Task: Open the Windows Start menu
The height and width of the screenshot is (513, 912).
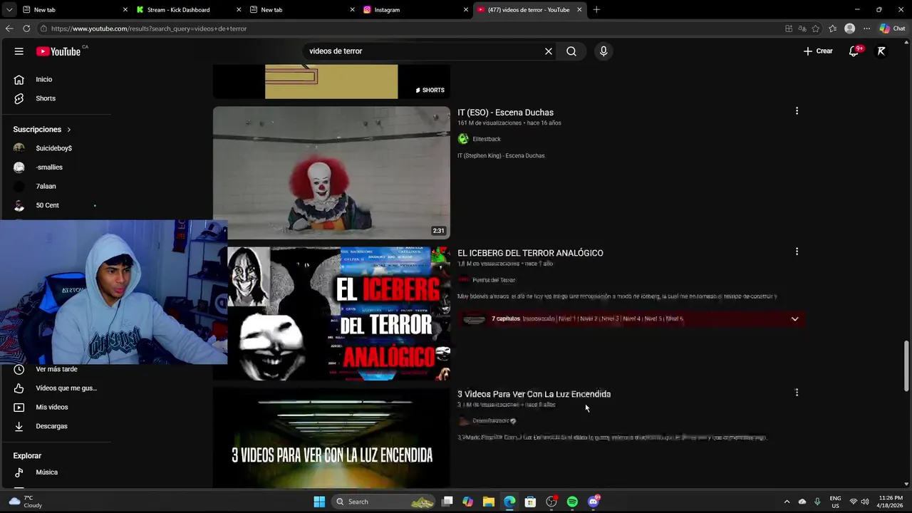Action: point(319,502)
